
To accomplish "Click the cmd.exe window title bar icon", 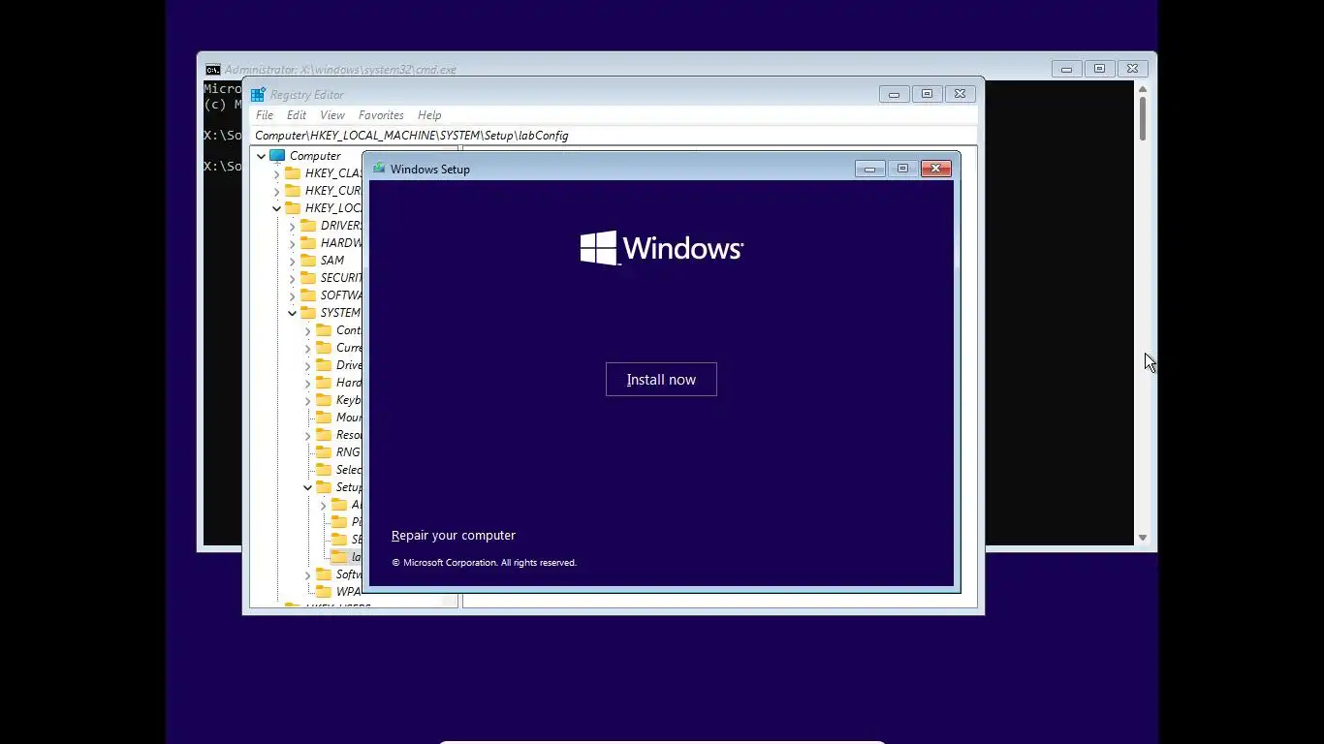I will coord(212,70).
